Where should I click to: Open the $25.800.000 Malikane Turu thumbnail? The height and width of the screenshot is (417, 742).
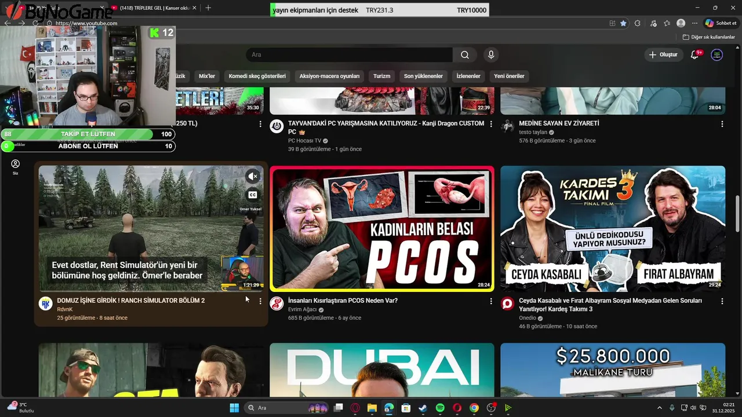pos(613,370)
